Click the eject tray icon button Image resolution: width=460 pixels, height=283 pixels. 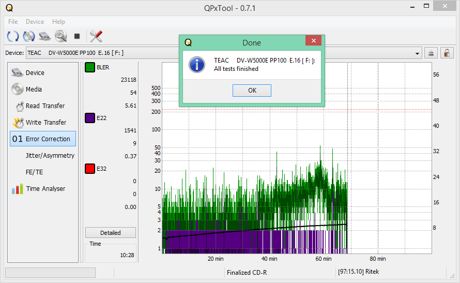pos(431,53)
